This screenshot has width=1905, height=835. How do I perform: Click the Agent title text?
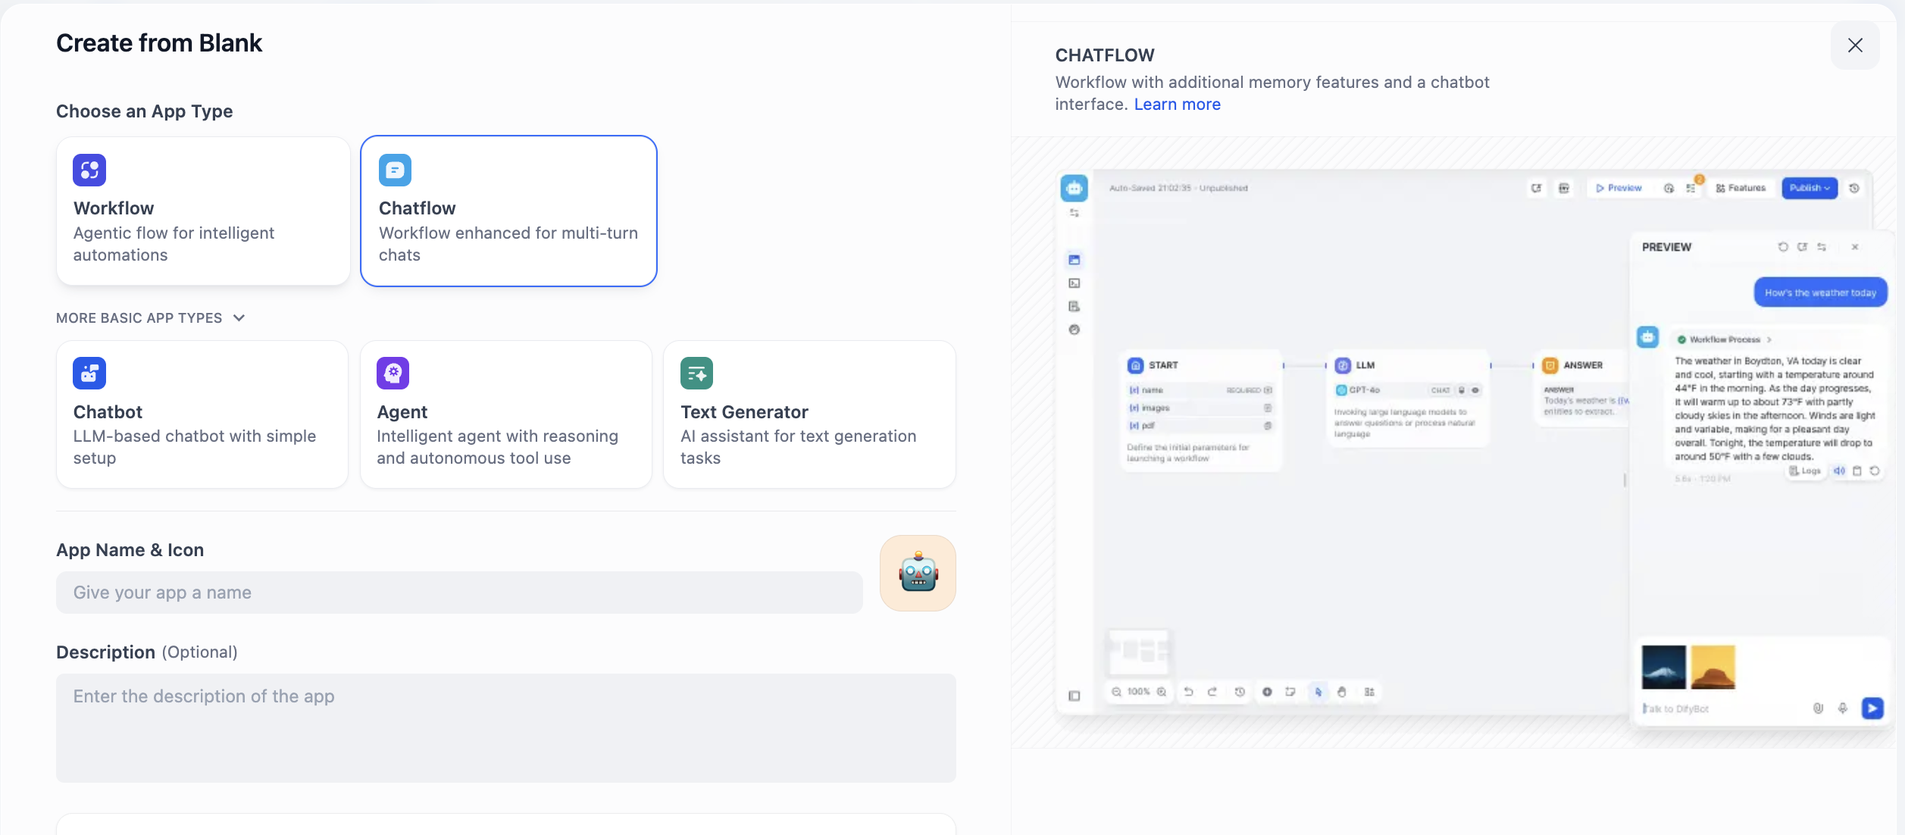(x=402, y=412)
